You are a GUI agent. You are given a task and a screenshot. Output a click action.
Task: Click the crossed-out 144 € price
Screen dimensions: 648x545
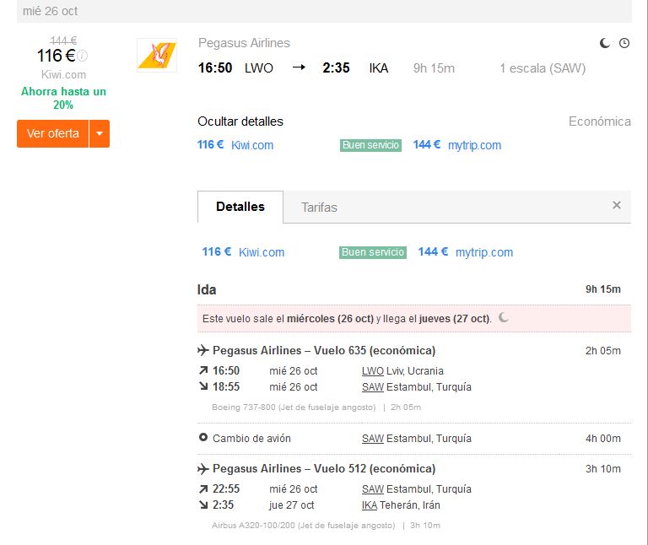[x=63, y=40]
